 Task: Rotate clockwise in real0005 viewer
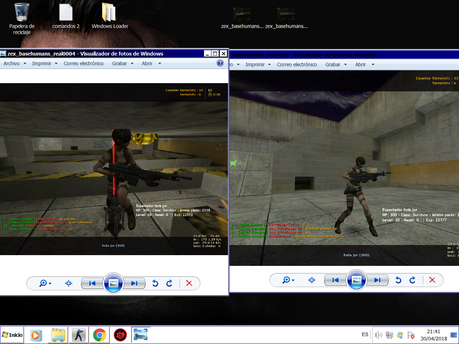[413, 280]
